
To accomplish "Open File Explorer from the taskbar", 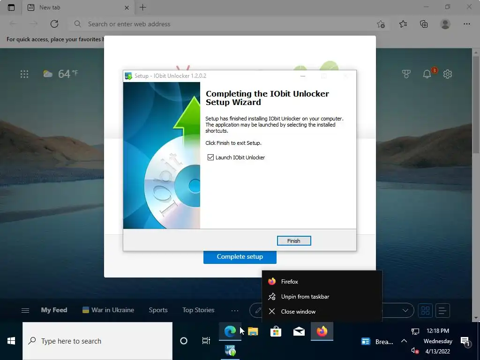I will tap(253, 331).
